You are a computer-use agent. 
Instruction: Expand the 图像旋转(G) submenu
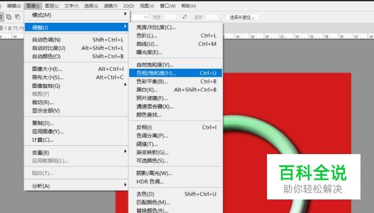coord(76,85)
